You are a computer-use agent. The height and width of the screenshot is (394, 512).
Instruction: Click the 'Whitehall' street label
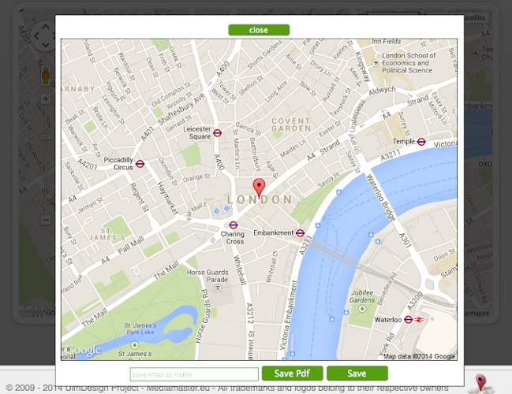(x=240, y=270)
